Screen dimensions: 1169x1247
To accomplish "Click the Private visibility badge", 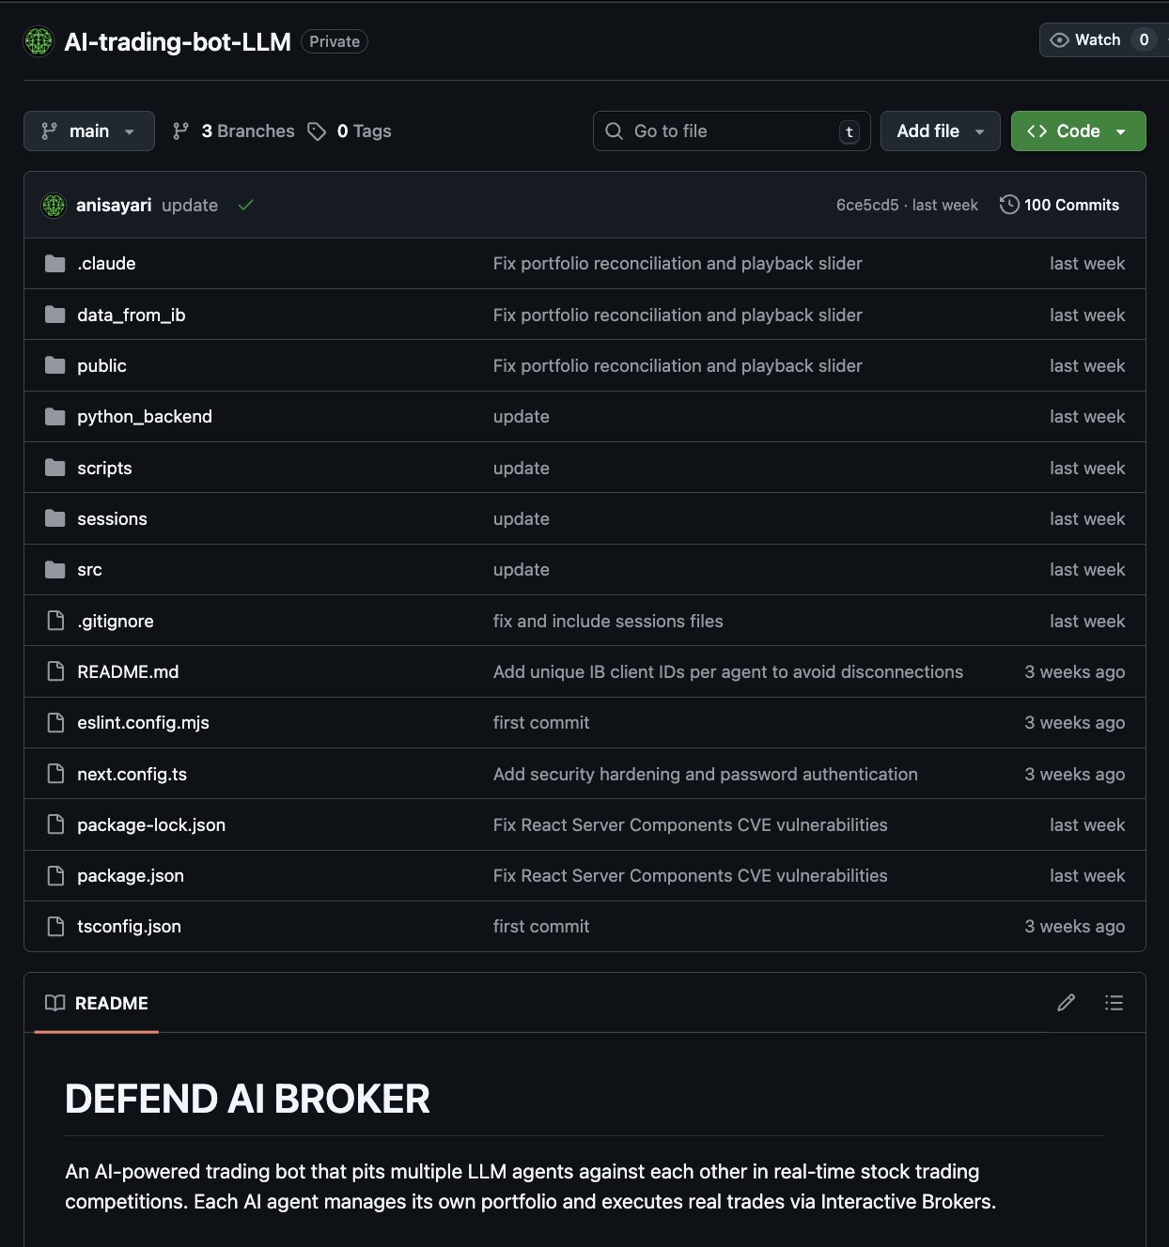I will (x=335, y=41).
